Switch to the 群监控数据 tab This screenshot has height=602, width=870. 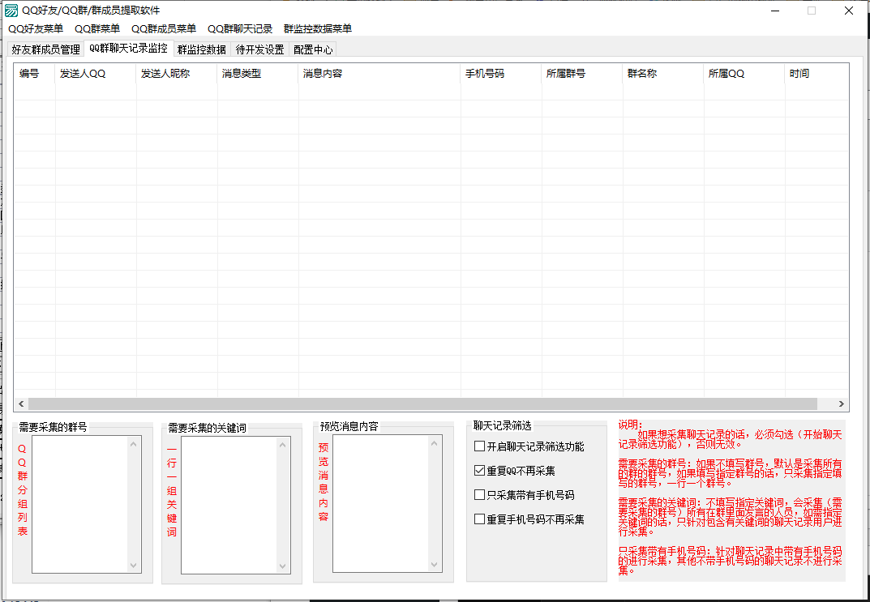pyautogui.click(x=201, y=49)
